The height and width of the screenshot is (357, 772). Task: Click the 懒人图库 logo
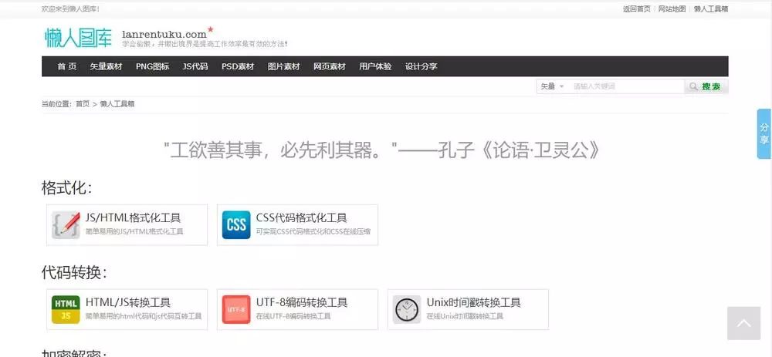[78, 37]
